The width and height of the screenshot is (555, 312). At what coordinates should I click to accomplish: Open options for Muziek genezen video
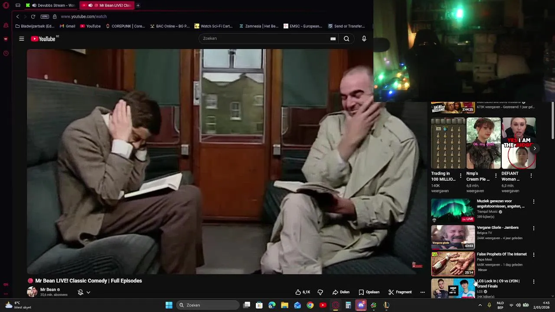534,201
